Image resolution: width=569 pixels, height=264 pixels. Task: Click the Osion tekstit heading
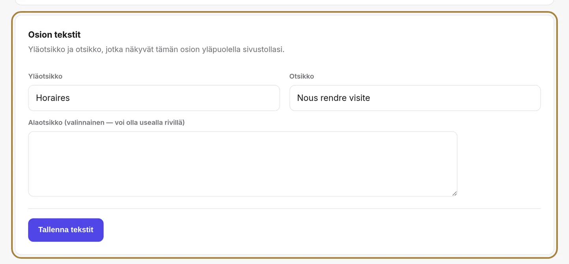54,35
